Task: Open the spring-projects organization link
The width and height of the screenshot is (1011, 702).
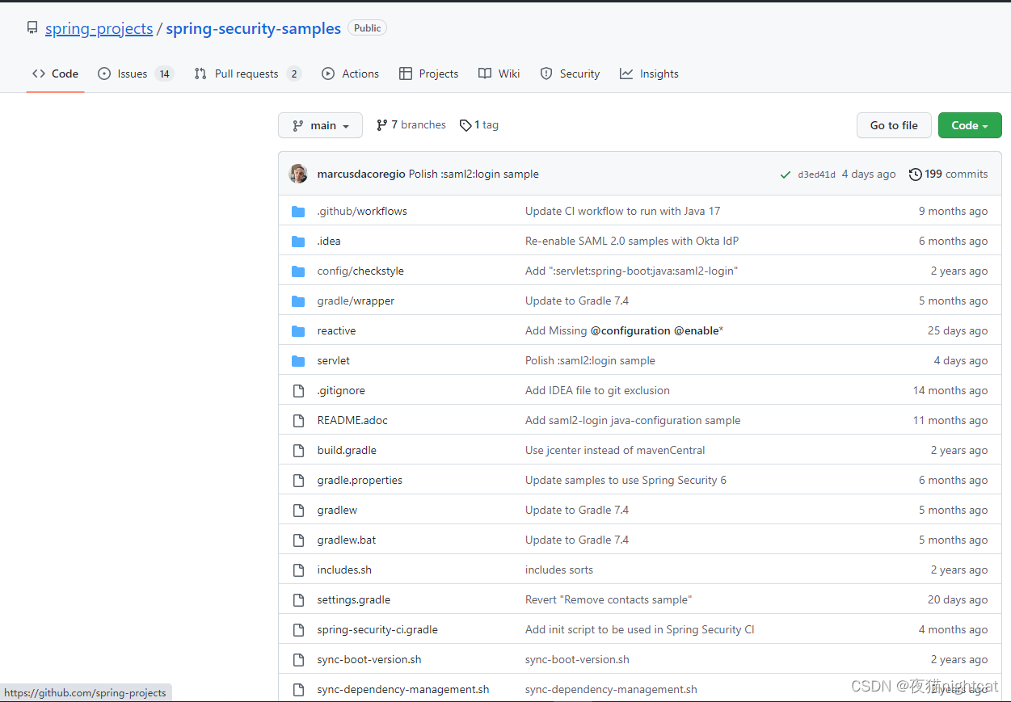Action: tap(99, 28)
